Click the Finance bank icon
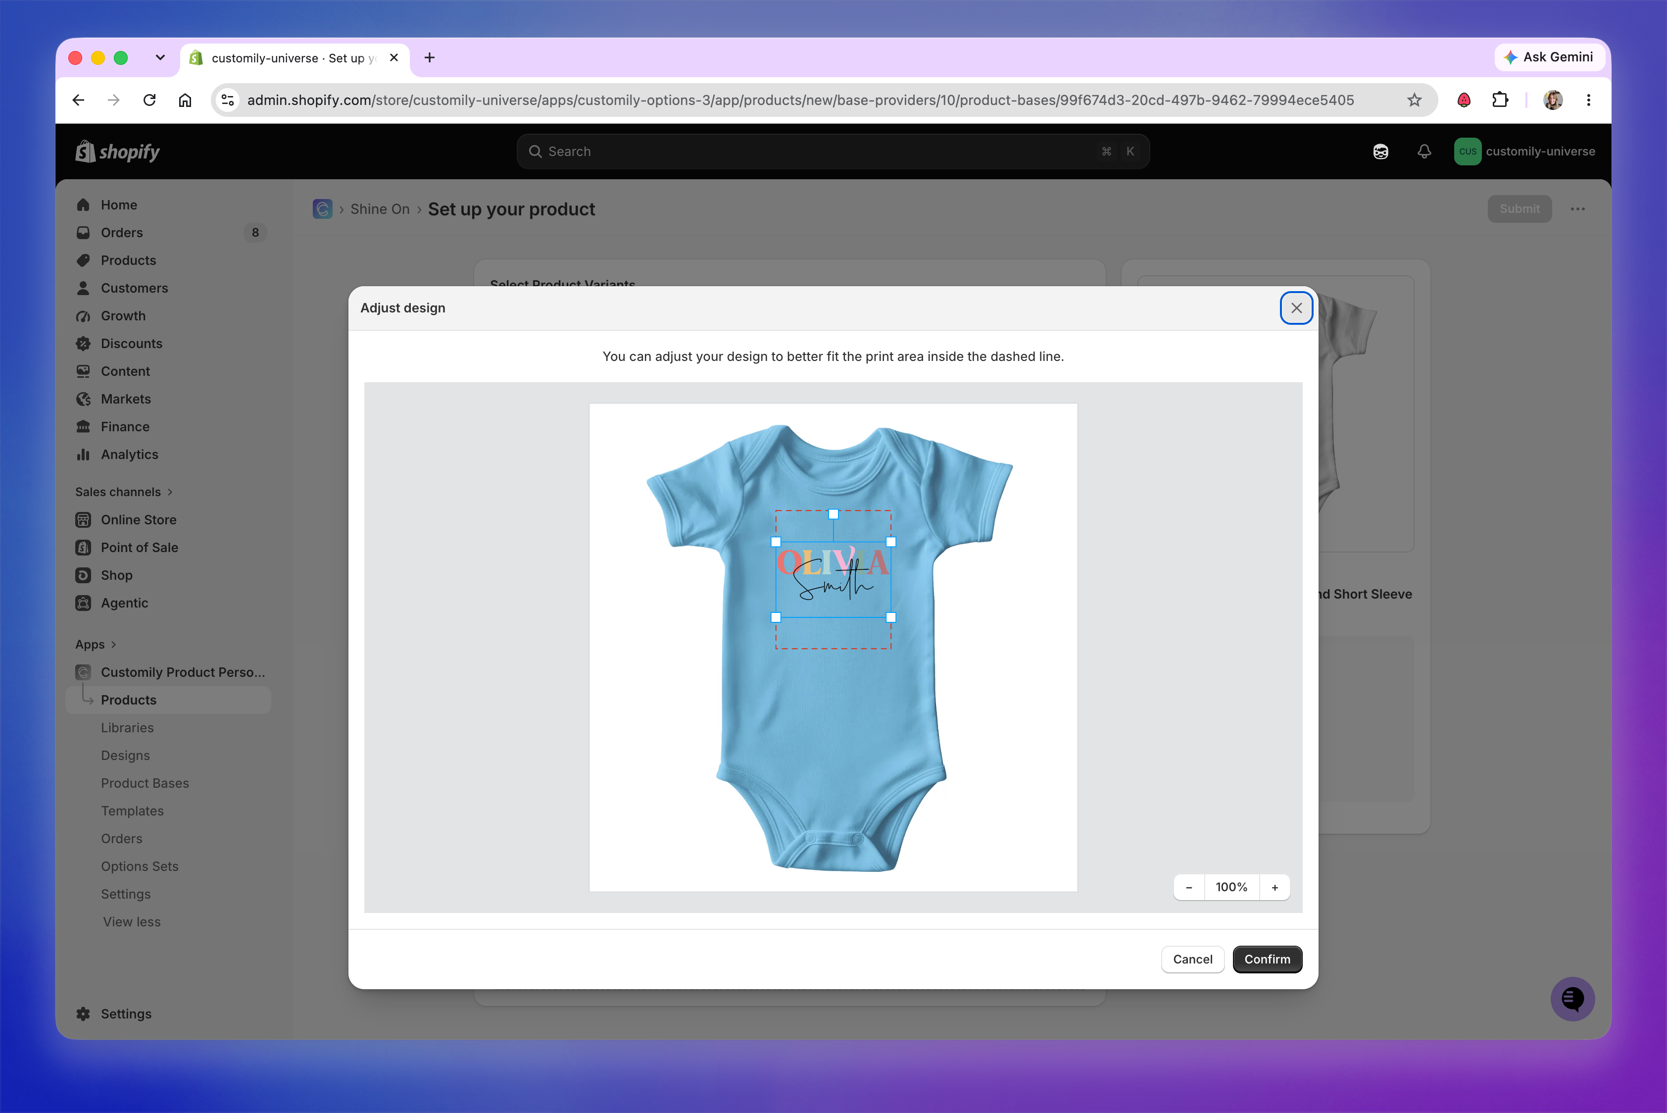This screenshot has width=1667, height=1113. (x=83, y=427)
